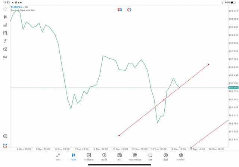Switch to การซื้อขาย (Trade) tab
This screenshot has width=239, height=167.
tap(89, 157)
